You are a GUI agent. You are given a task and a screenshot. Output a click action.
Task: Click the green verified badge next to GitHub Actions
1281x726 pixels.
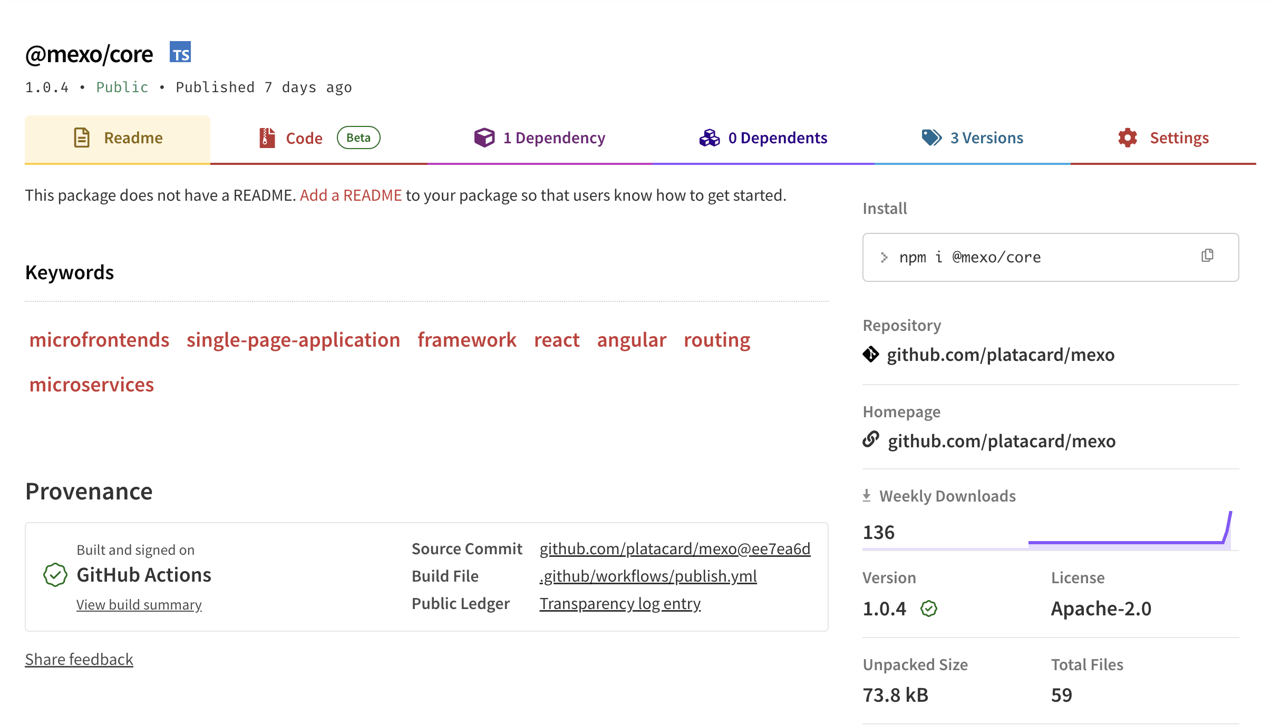(x=55, y=575)
